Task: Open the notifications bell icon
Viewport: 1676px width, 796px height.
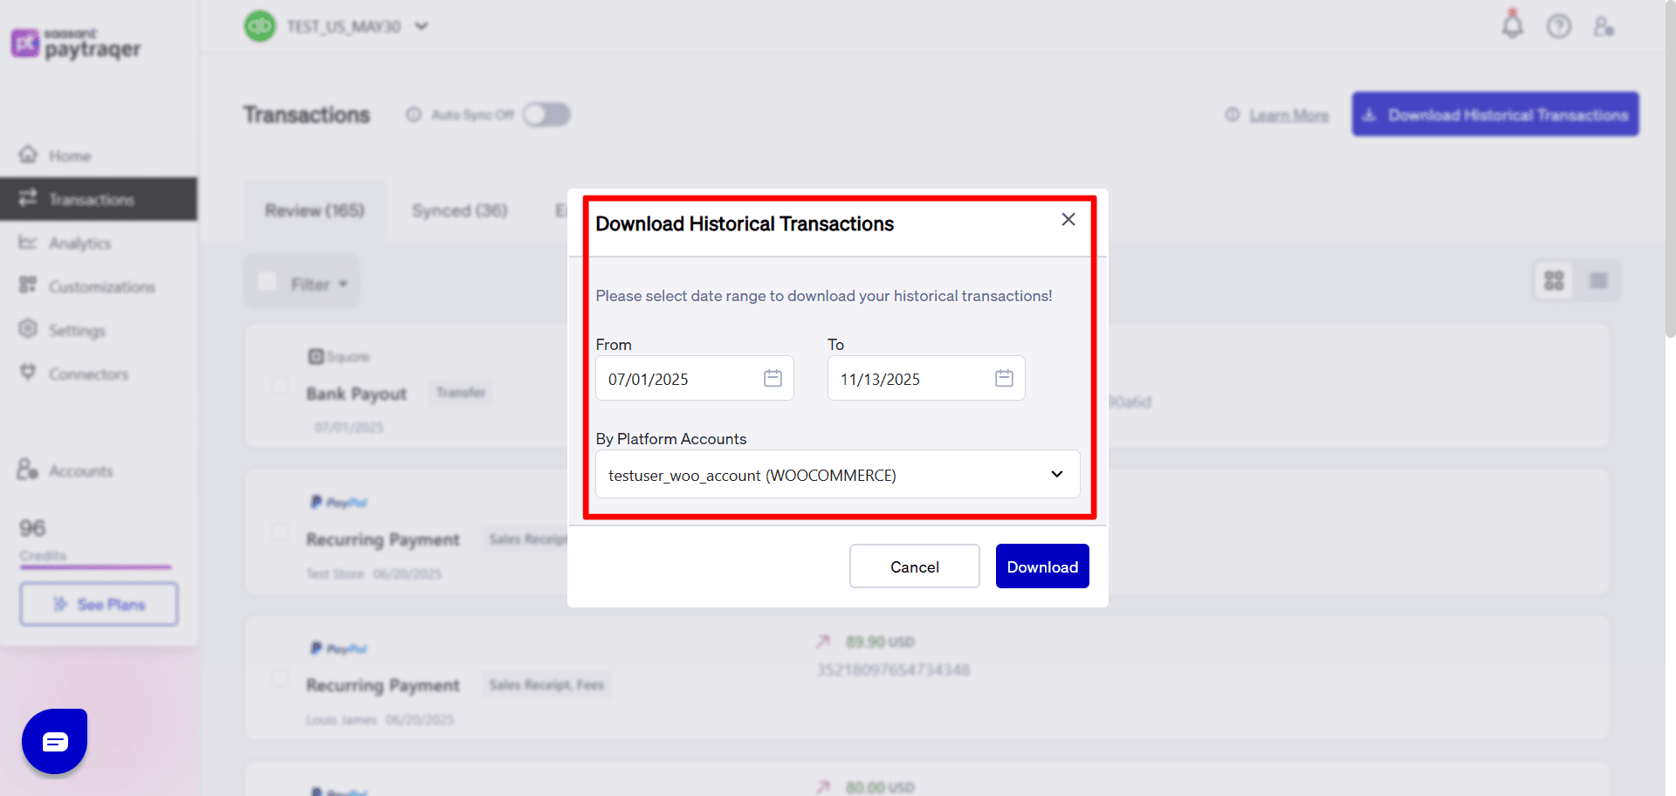Action: coord(1513,26)
